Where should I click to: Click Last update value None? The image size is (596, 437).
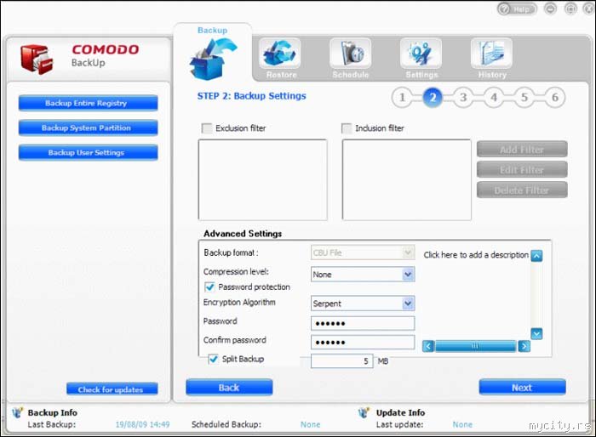(462, 424)
